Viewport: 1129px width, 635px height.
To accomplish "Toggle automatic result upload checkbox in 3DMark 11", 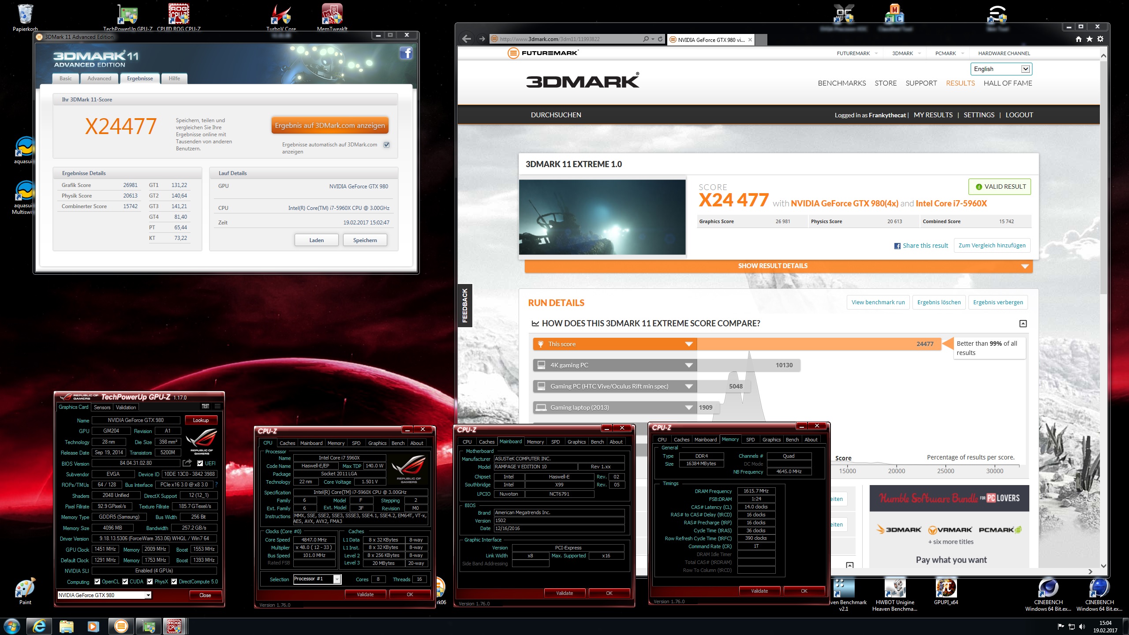I will tap(387, 145).
